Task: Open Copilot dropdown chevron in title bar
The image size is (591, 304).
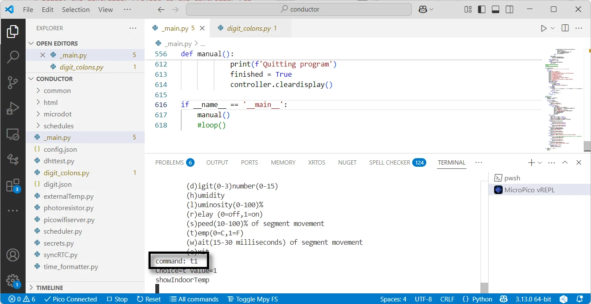Action: 431,9
